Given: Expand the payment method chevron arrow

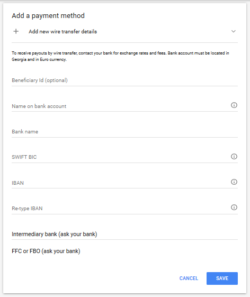Looking at the screenshot, I should pos(234,31).
